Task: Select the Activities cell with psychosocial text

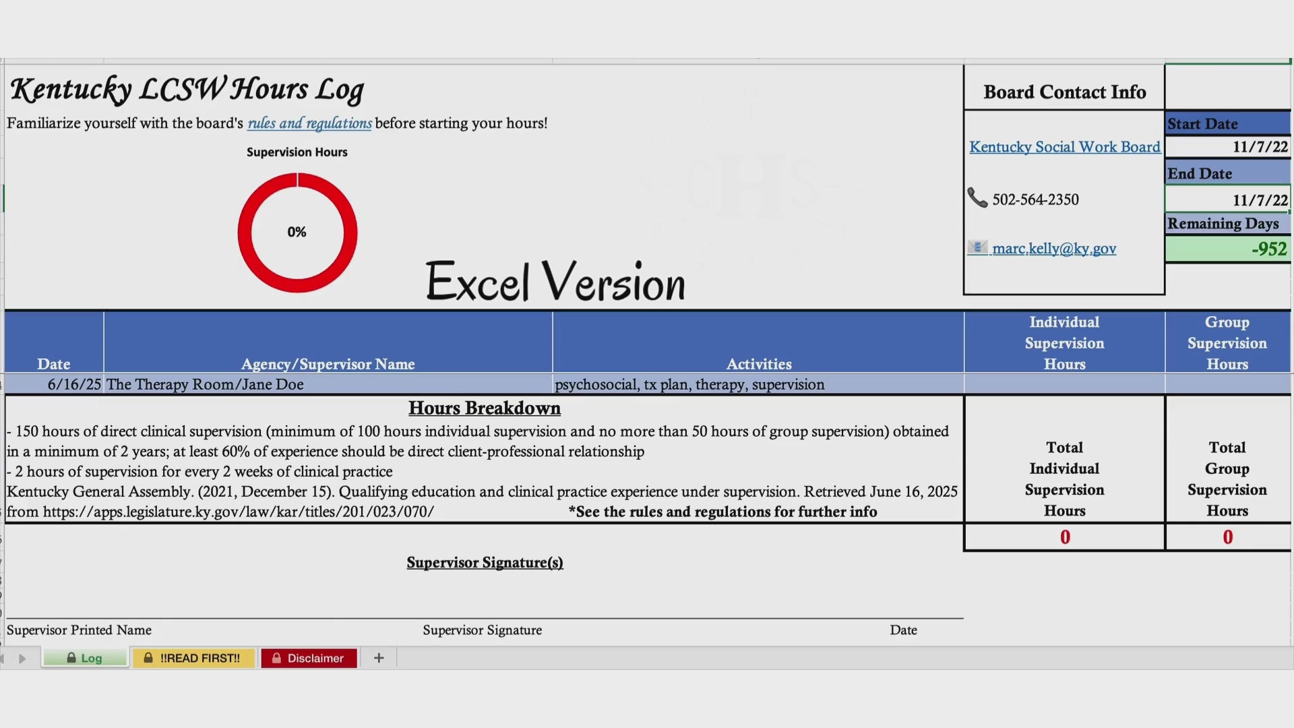Action: pos(758,384)
